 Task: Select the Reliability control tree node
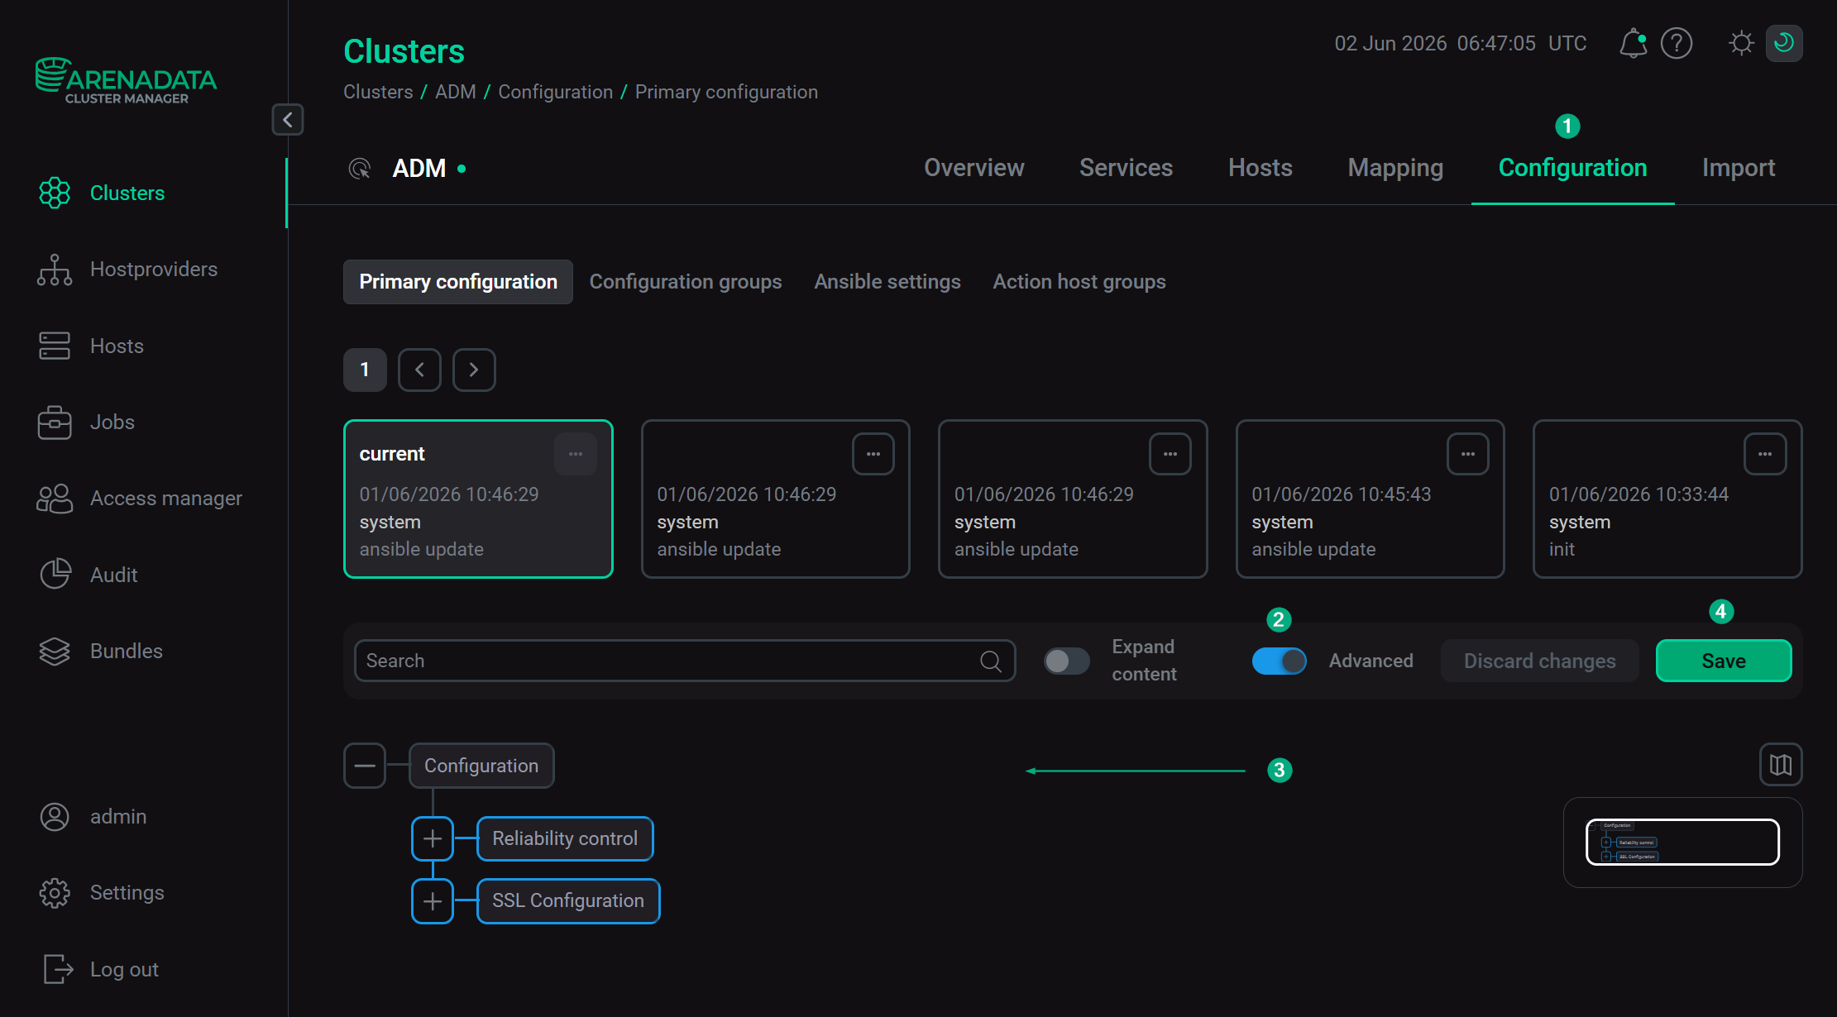coord(565,838)
